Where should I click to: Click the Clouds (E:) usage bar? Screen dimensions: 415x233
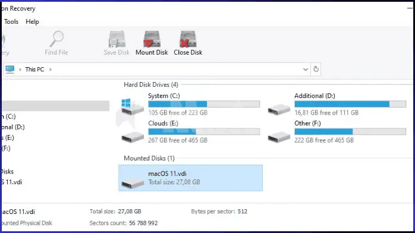point(204,131)
